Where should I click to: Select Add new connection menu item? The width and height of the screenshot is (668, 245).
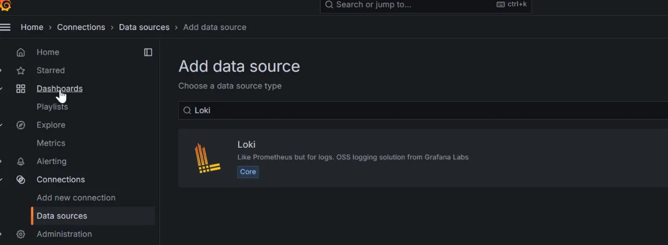click(x=76, y=198)
